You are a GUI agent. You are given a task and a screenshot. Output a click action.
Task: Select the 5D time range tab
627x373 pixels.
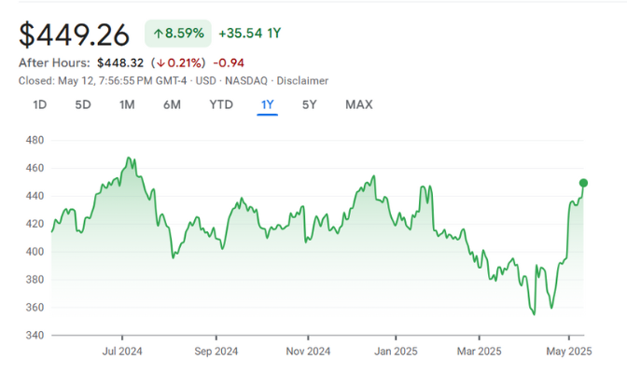[x=83, y=104]
